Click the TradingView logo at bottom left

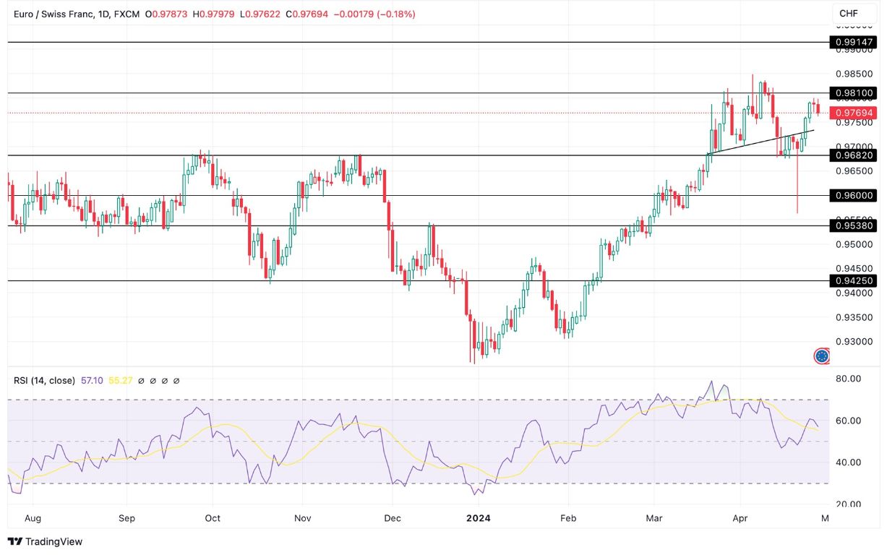tap(46, 541)
